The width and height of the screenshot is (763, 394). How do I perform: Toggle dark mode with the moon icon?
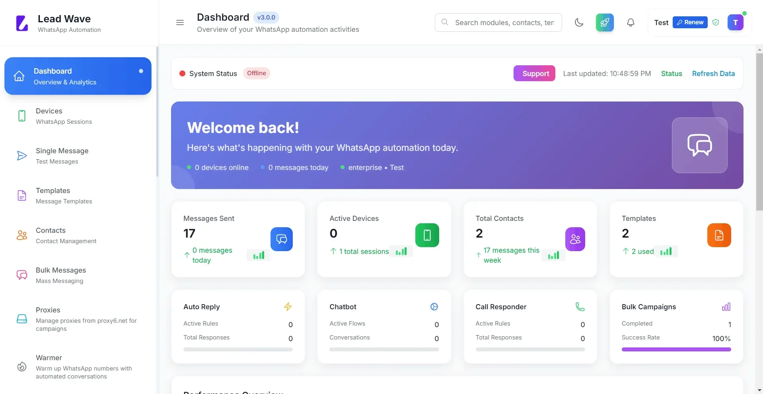click(579, 23)
